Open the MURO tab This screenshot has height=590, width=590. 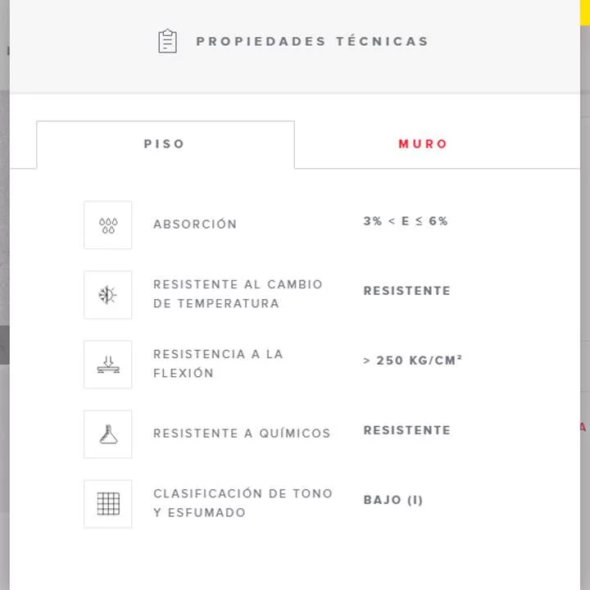click(423, 144)
